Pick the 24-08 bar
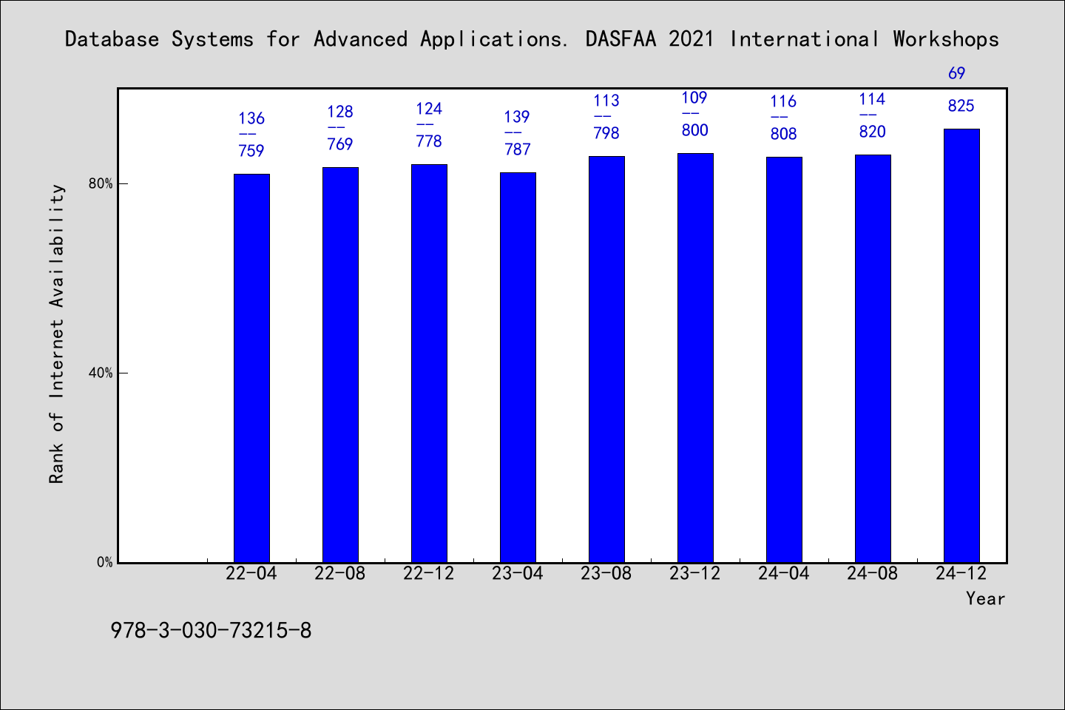1065x710 pixels. (x=873, y=359)
